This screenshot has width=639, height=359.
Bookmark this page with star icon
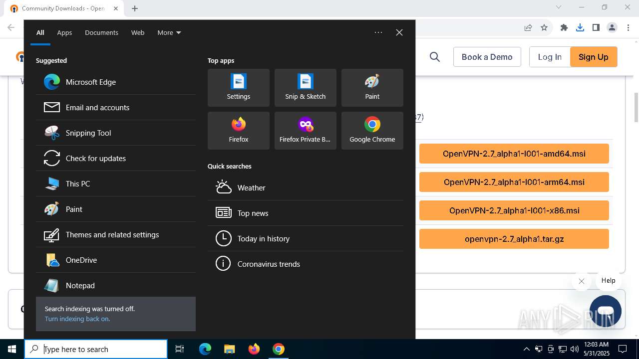click(x=544, y=28)
